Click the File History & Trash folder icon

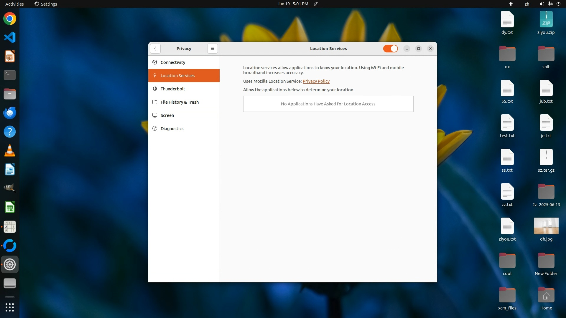[155, 102]
